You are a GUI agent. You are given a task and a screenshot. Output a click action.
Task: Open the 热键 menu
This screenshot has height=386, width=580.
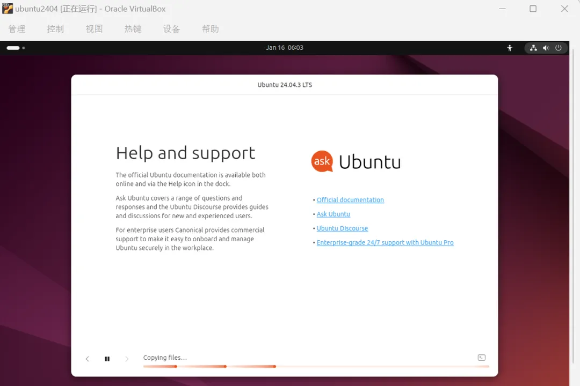click(x=133, y=29)
